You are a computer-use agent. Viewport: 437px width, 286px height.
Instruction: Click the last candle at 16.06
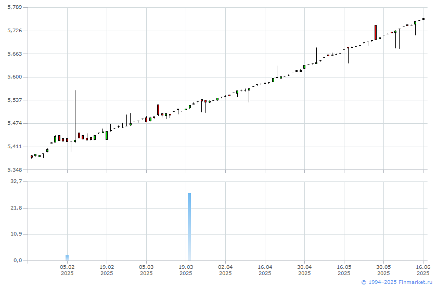[x=423, y=19]
